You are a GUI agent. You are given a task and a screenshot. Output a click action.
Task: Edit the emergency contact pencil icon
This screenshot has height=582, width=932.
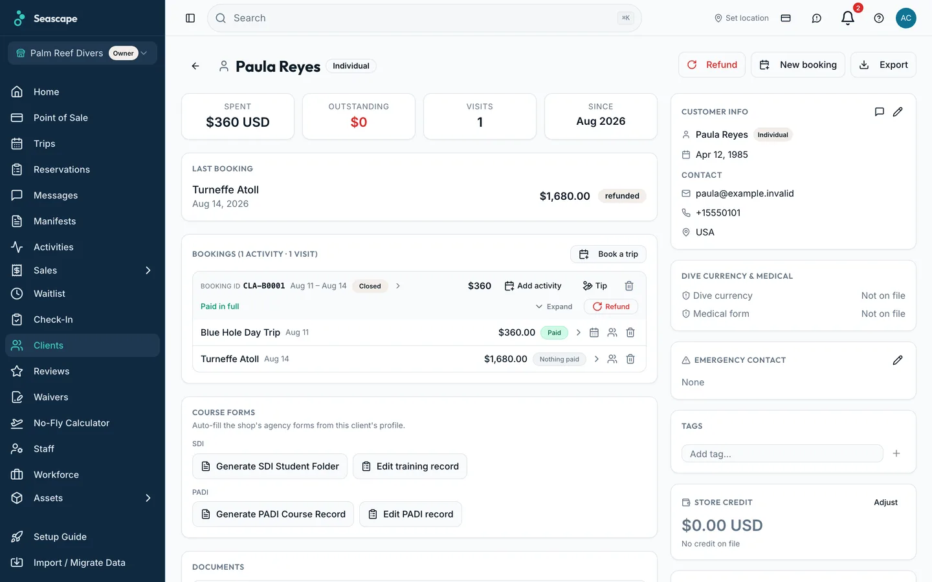click(x=898, y=360)
